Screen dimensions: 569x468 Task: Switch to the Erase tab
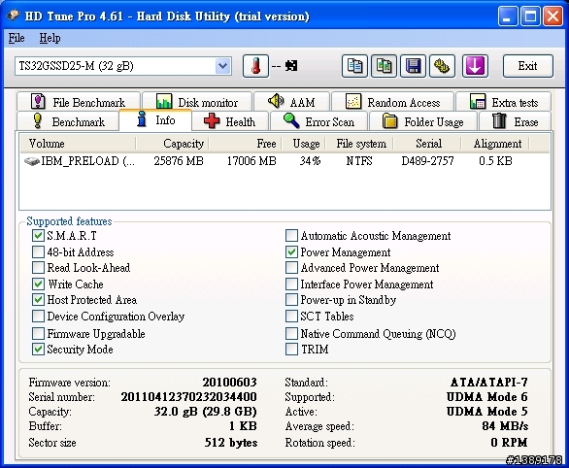pos(515,121)
